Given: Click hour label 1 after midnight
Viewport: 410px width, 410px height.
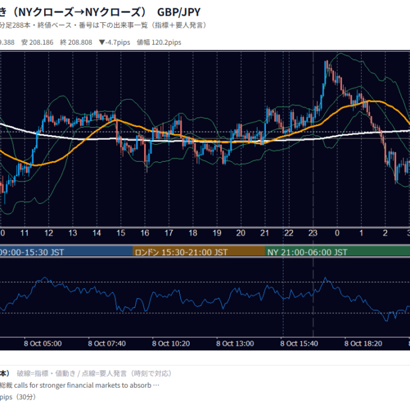Looking at the screenshot, I should (x=361, y=233).
